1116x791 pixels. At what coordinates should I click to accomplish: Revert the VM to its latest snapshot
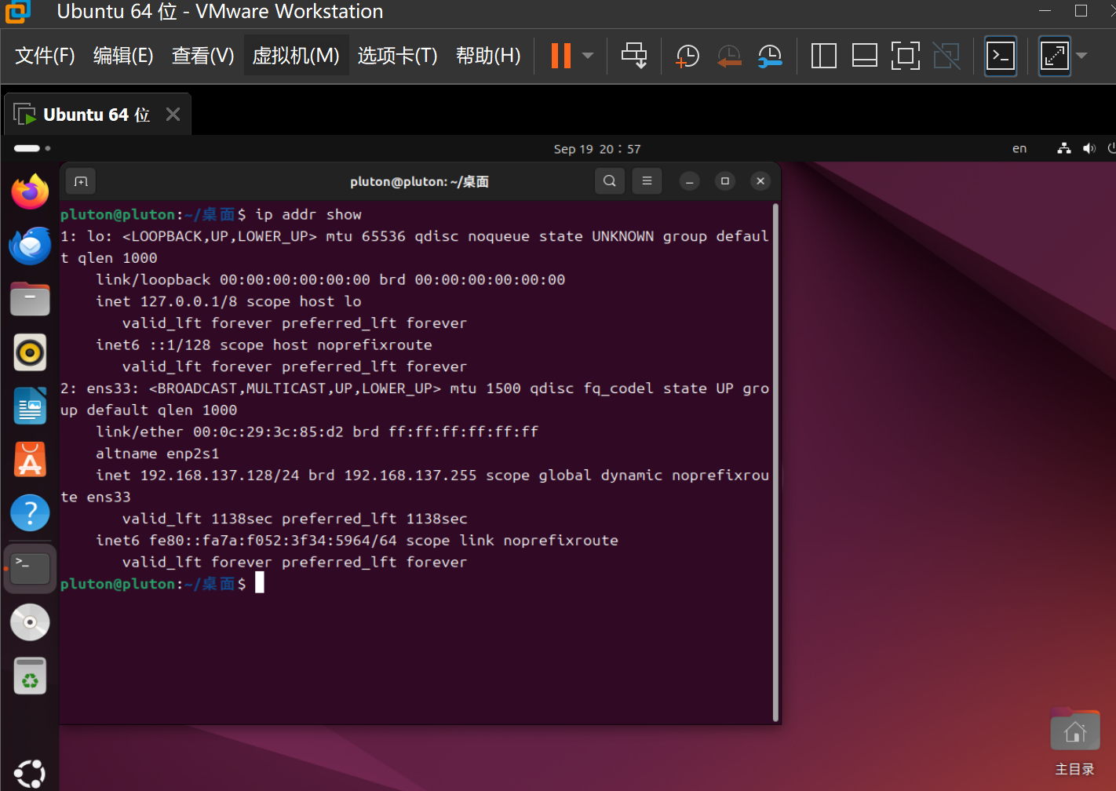point(728,55)
